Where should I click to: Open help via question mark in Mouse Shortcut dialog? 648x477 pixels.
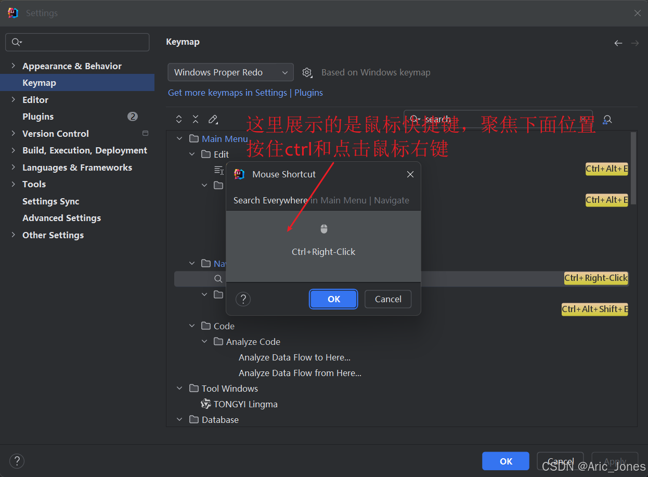click(x=243, y=299)
